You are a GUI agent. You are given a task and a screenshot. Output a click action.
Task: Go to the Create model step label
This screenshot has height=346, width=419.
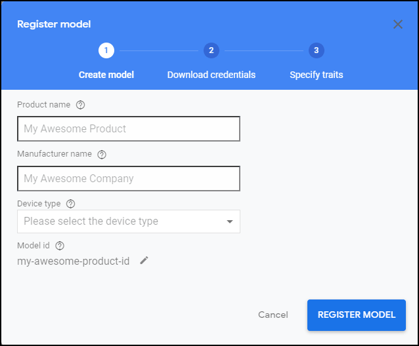coord(106,75)
